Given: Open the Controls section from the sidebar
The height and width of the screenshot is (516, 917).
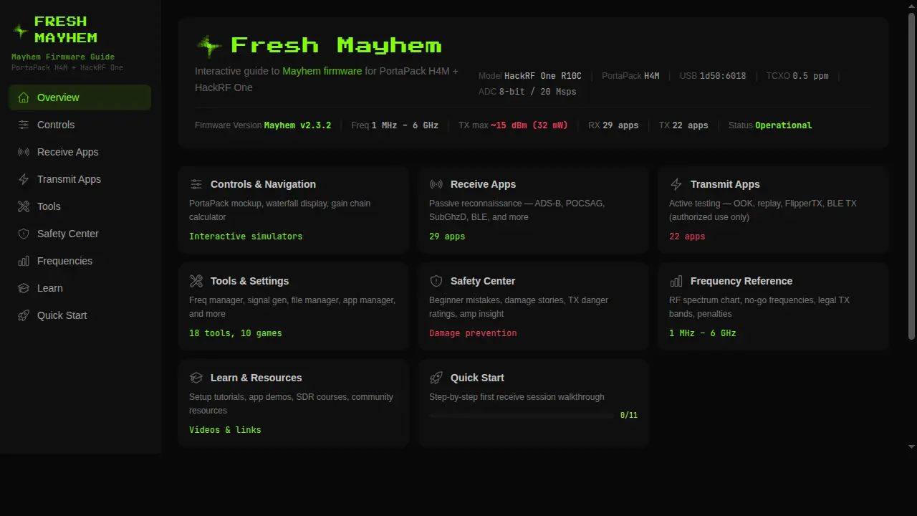Looking at the screenshot, I should 56,125.
